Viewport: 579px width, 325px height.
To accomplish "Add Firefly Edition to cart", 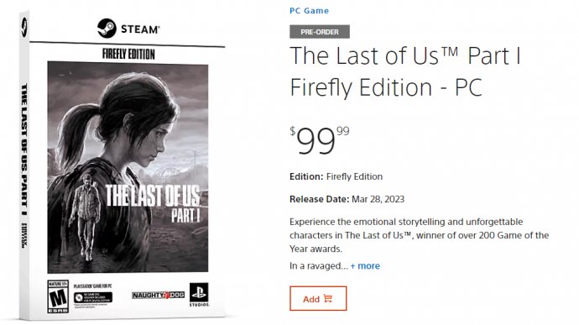I will click(318, 298).
